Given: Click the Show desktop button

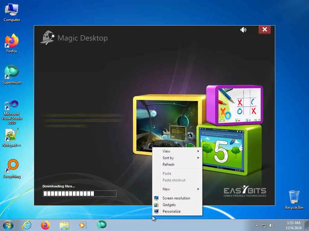Looking at the screenshot, I should tap(307, 225).
